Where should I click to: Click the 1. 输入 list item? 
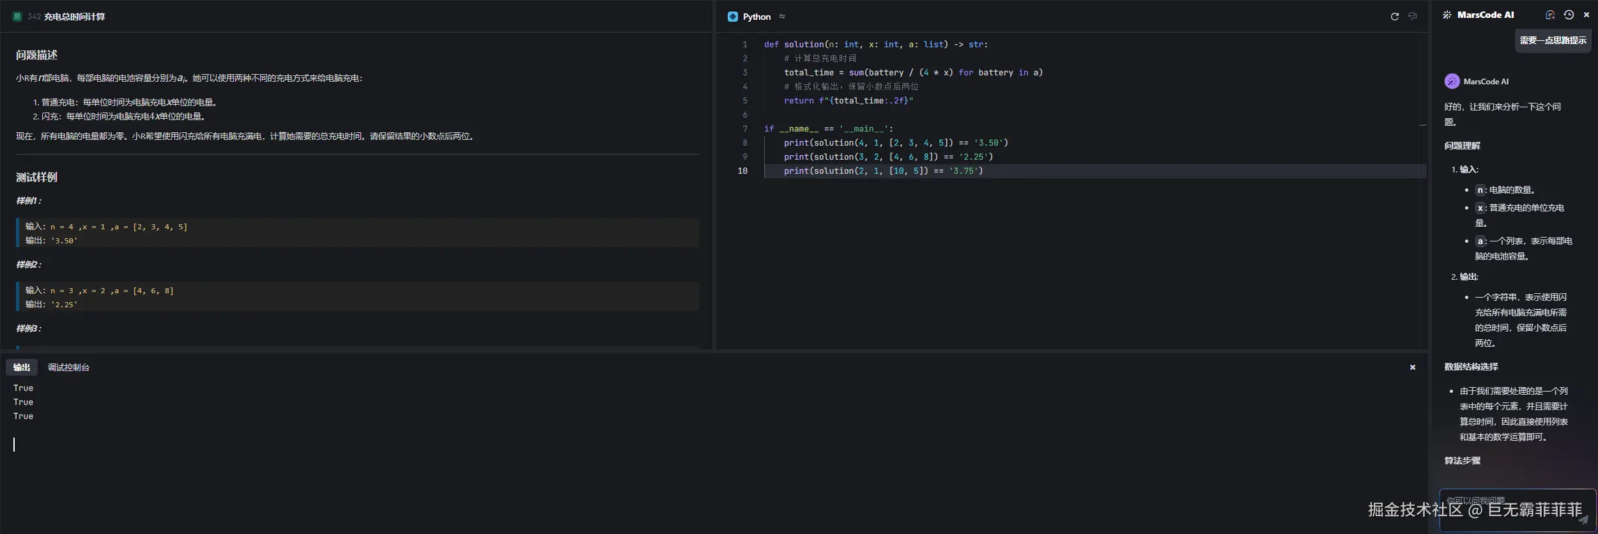[1464, 170]
